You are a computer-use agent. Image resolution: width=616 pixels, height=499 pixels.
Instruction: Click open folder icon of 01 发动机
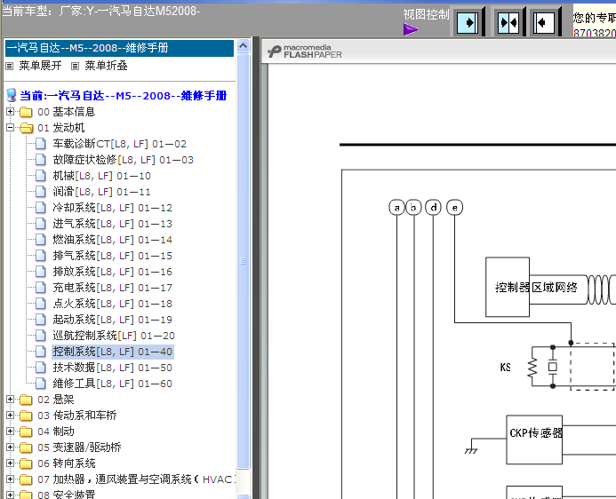click(x=27, y=128)
